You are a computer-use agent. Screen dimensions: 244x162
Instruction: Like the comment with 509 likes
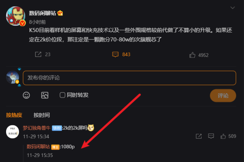point(223,136)
